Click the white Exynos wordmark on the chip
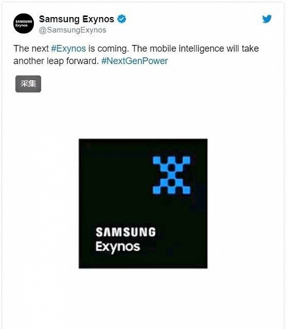The image size is (287, 329). (118, 247)
